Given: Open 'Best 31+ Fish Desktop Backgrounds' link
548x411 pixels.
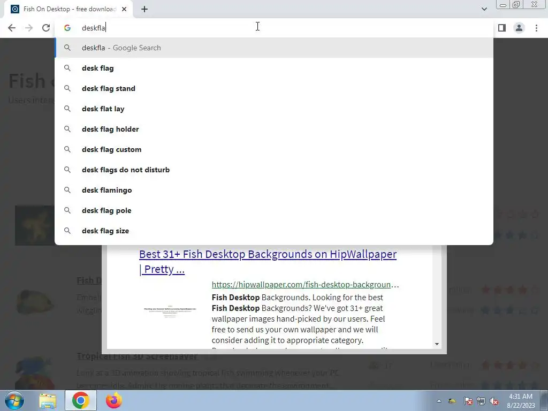Looking at the screenshot, I should pyautogui.click(x=268, y=261).
